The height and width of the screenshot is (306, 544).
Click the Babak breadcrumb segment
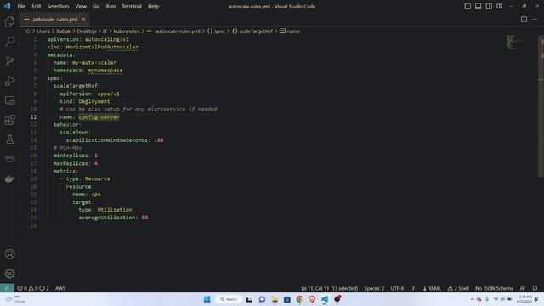click(63, 31)
